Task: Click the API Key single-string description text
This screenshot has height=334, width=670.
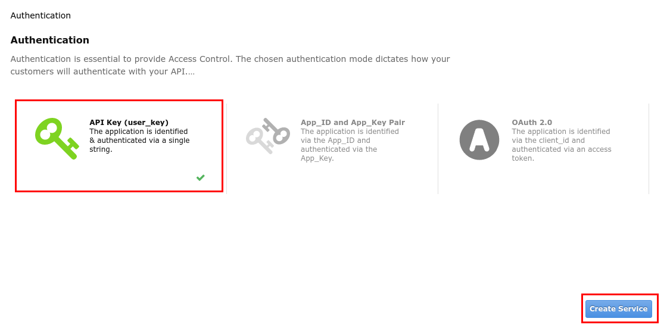Action: pyautogui.click(x=139, y=141)
